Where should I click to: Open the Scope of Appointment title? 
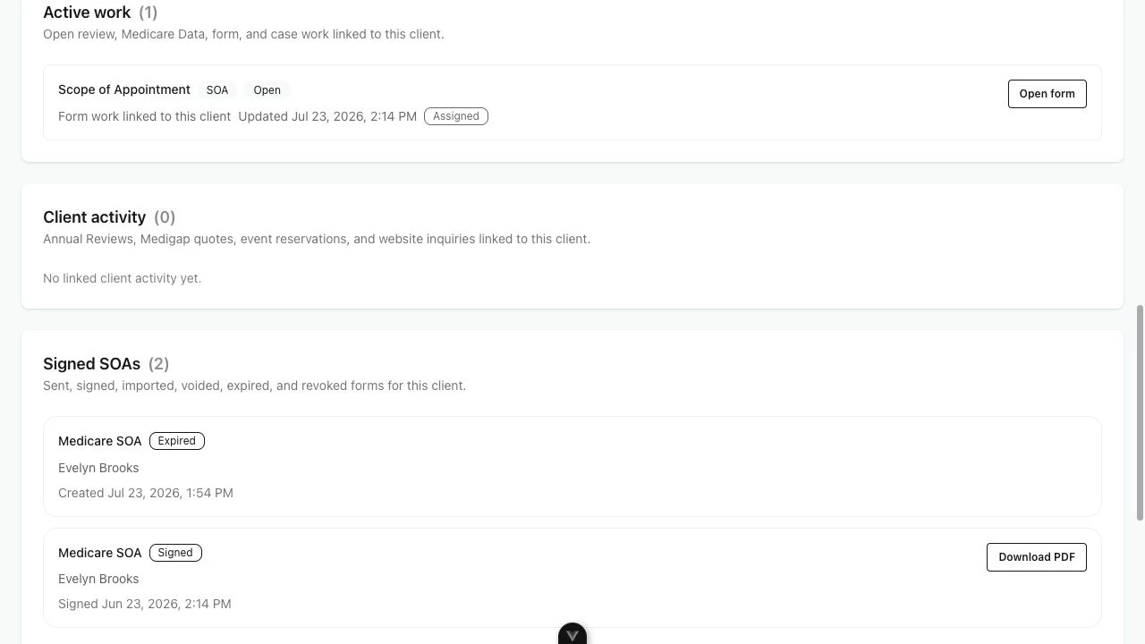point(124,89)
